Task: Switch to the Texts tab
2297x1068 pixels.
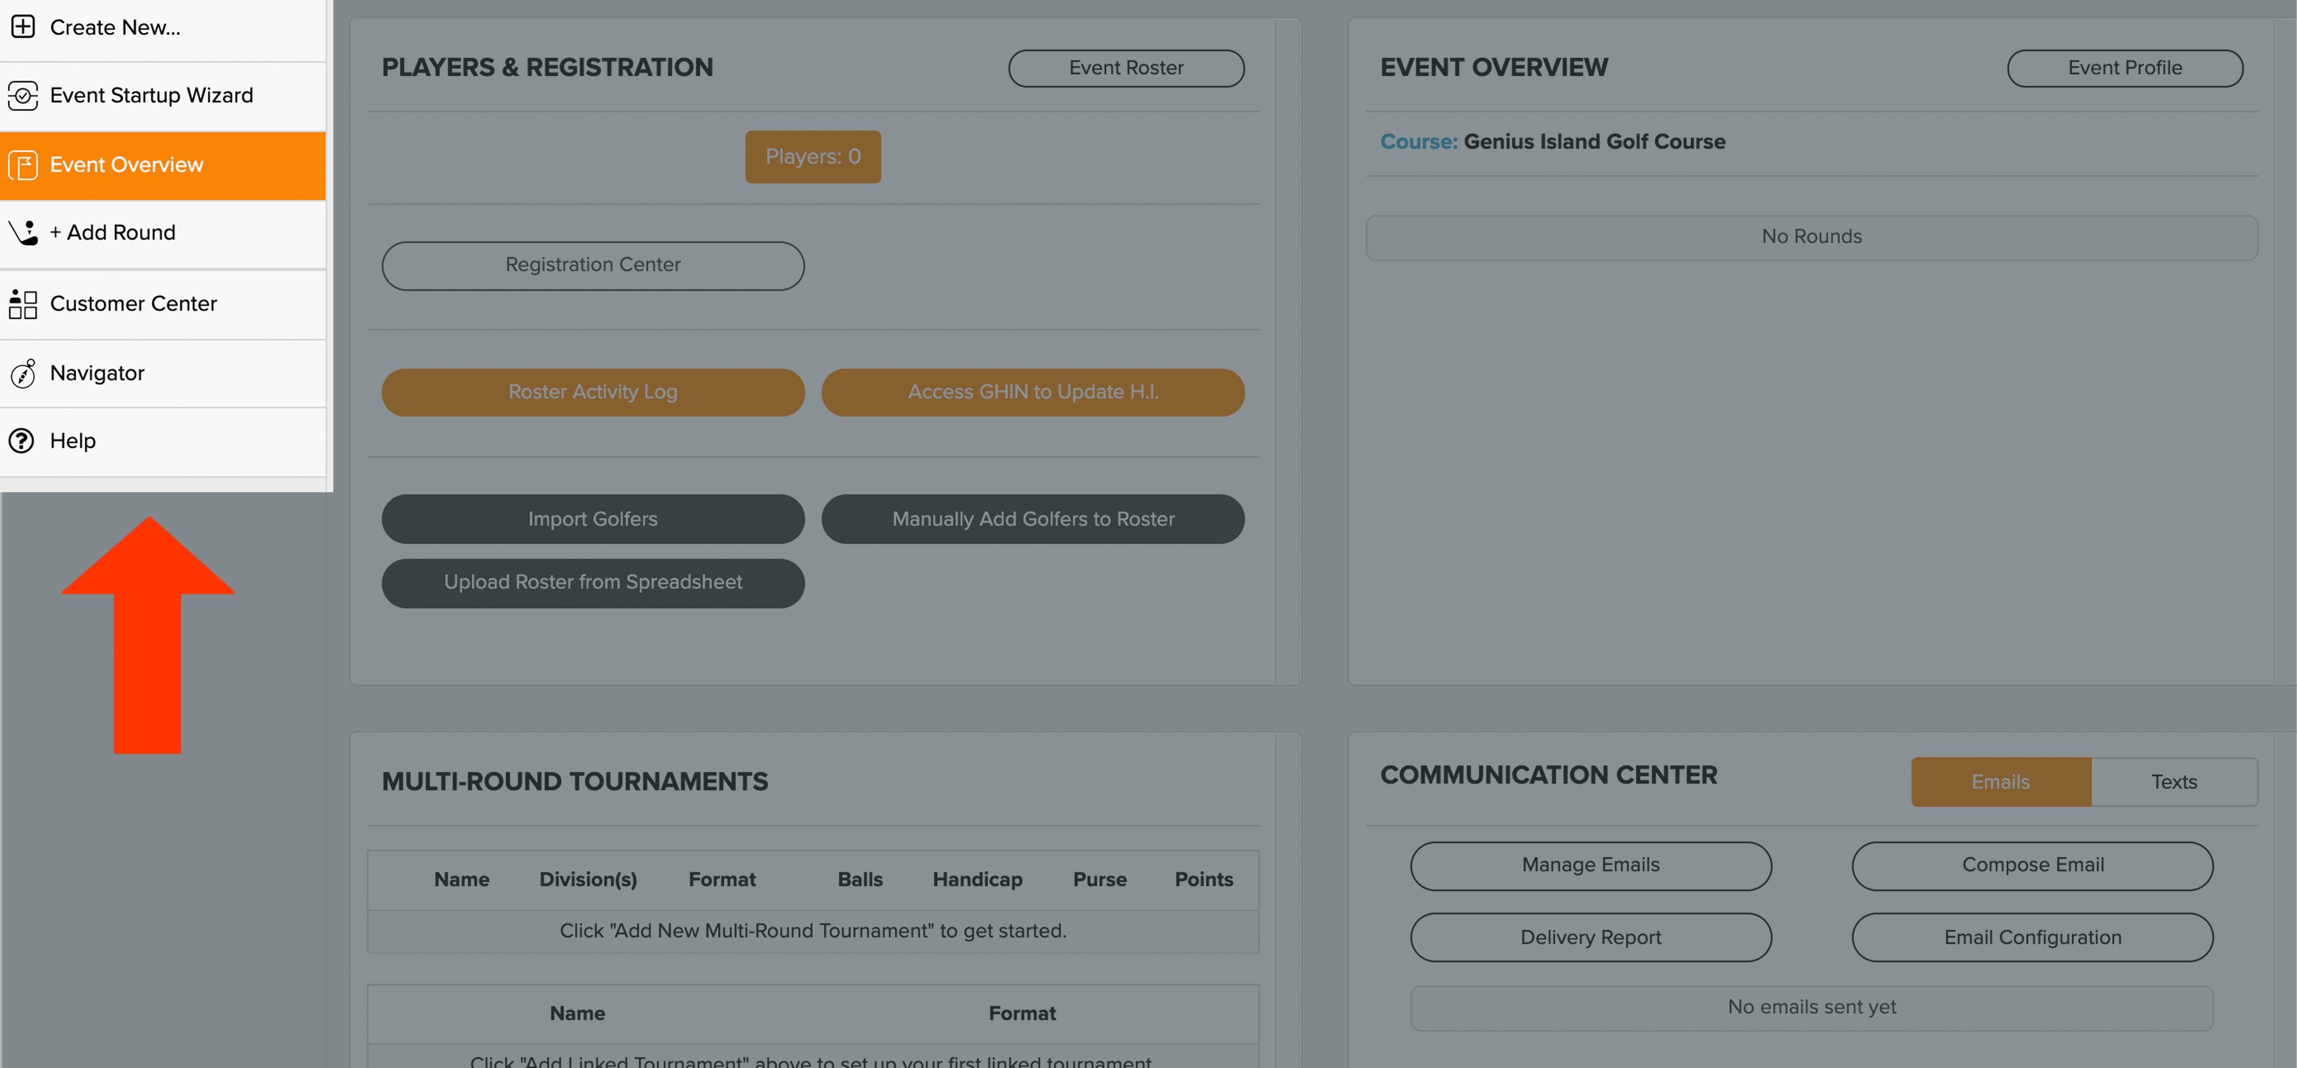Action: (x=2174, y=782)
